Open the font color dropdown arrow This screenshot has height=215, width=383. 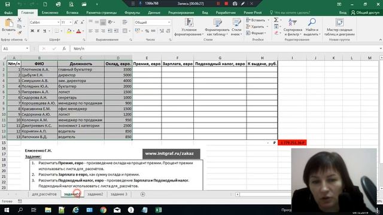click(83, 31)
